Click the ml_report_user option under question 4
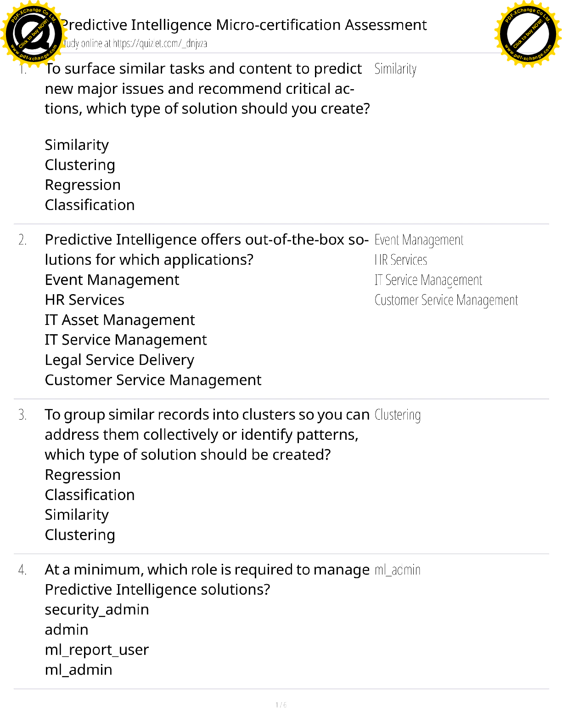This screenshot has height=728, width=562. 97,650
